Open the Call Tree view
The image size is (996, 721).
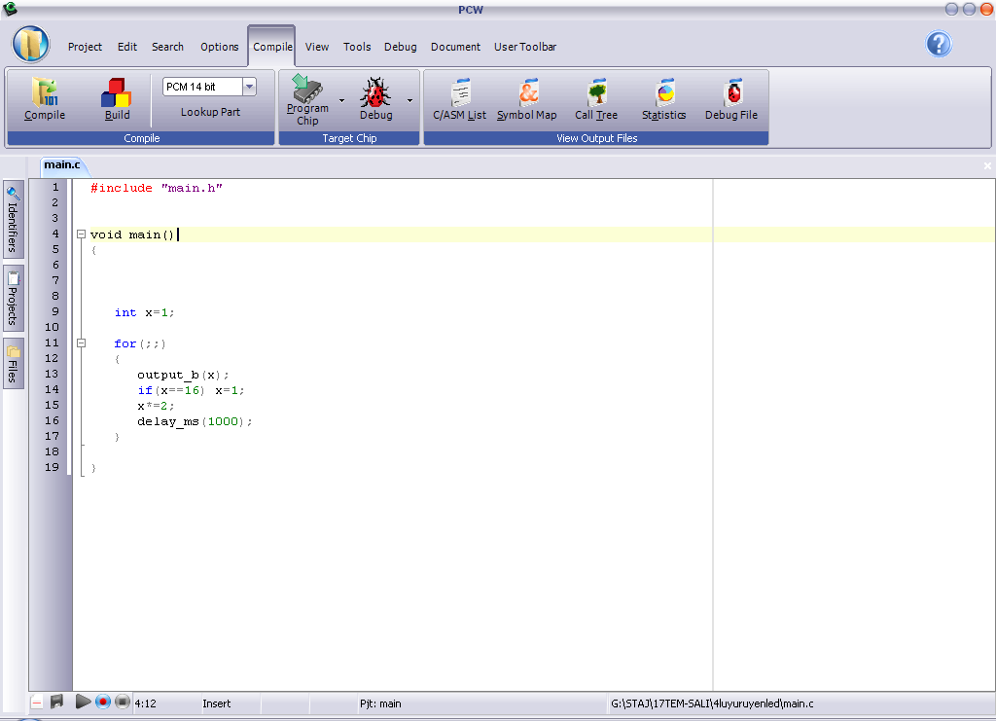point(596,98)
